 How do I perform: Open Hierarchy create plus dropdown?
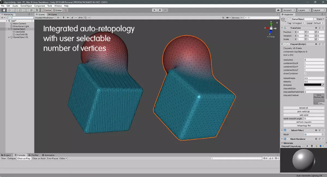tap(3, 18)
